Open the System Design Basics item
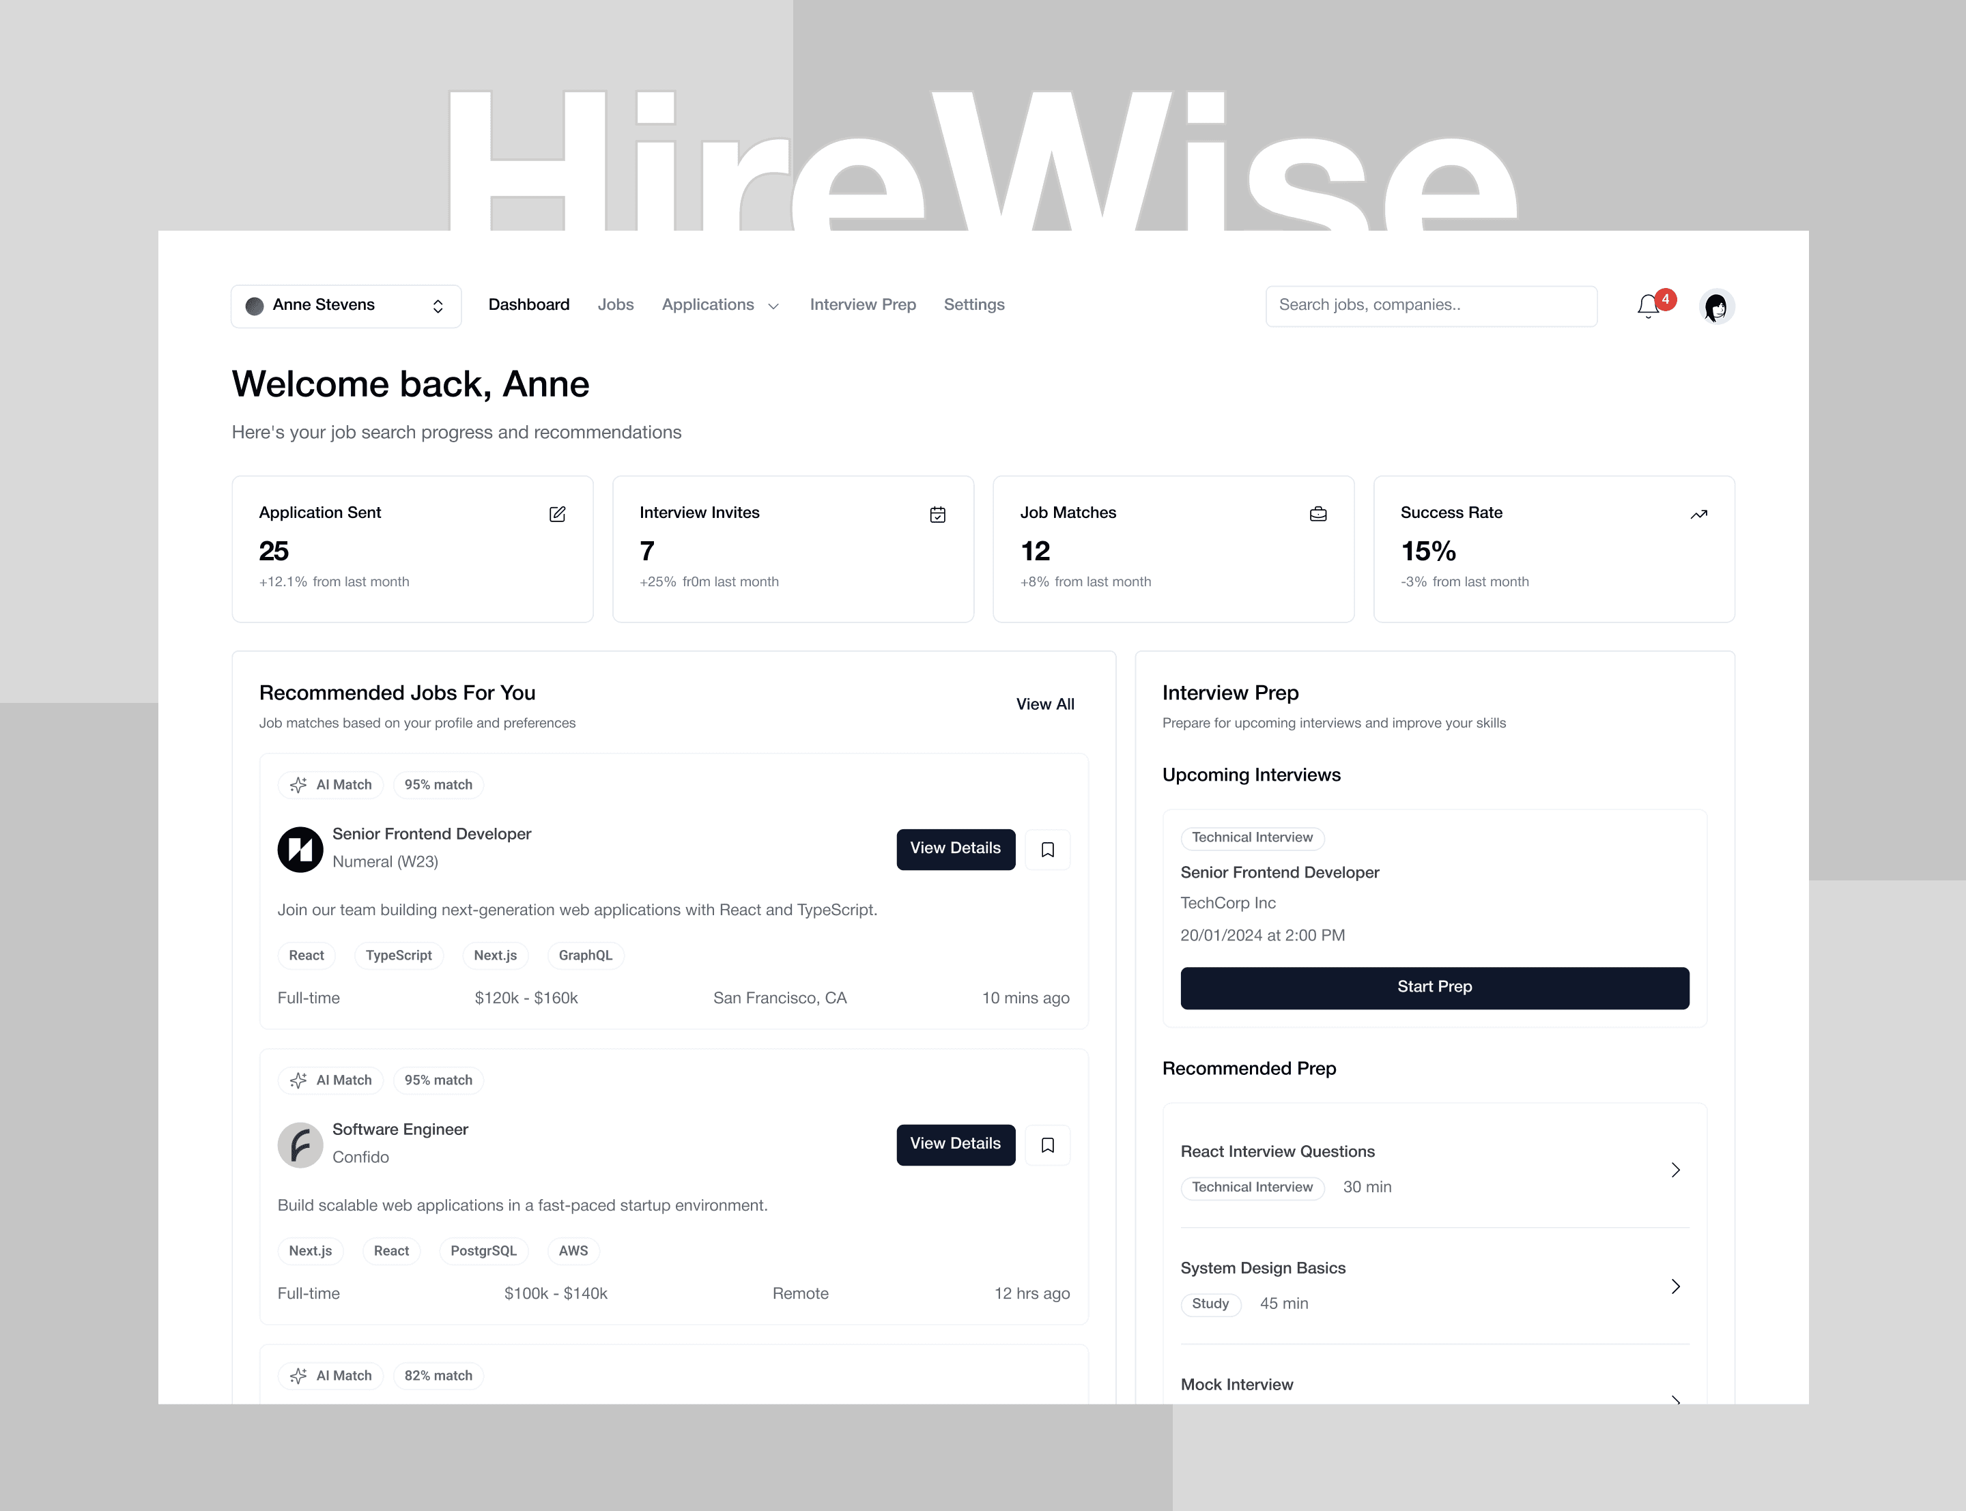The height and width of the screenshot is (1511, 1966). click(1434, 1286)
